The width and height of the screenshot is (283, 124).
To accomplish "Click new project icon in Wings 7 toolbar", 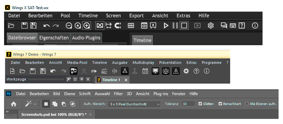I will 12,71.
